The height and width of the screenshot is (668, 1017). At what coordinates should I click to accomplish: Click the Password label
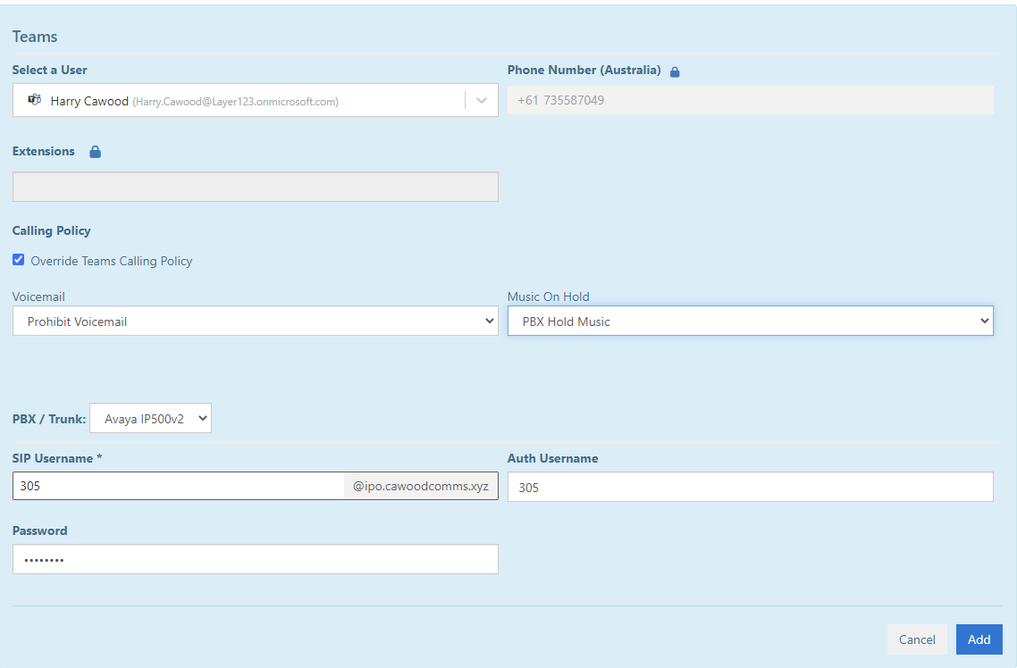point(39,530)
